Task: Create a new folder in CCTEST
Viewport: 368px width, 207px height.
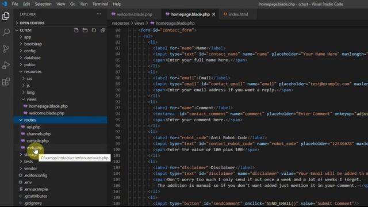Action: click(85, 30)
